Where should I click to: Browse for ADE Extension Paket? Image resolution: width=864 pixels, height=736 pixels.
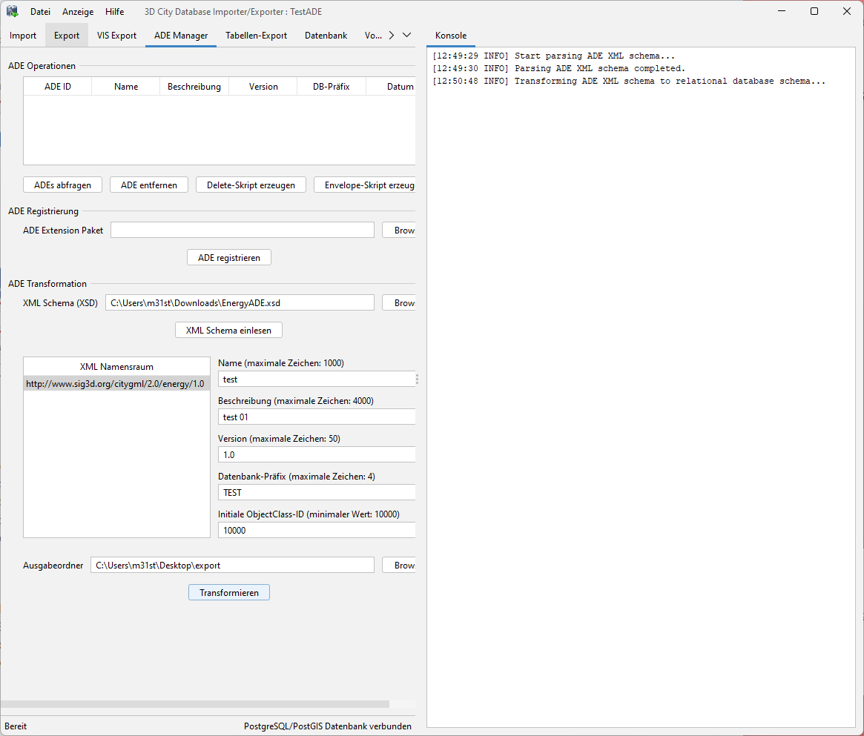(x=399, y=230)
